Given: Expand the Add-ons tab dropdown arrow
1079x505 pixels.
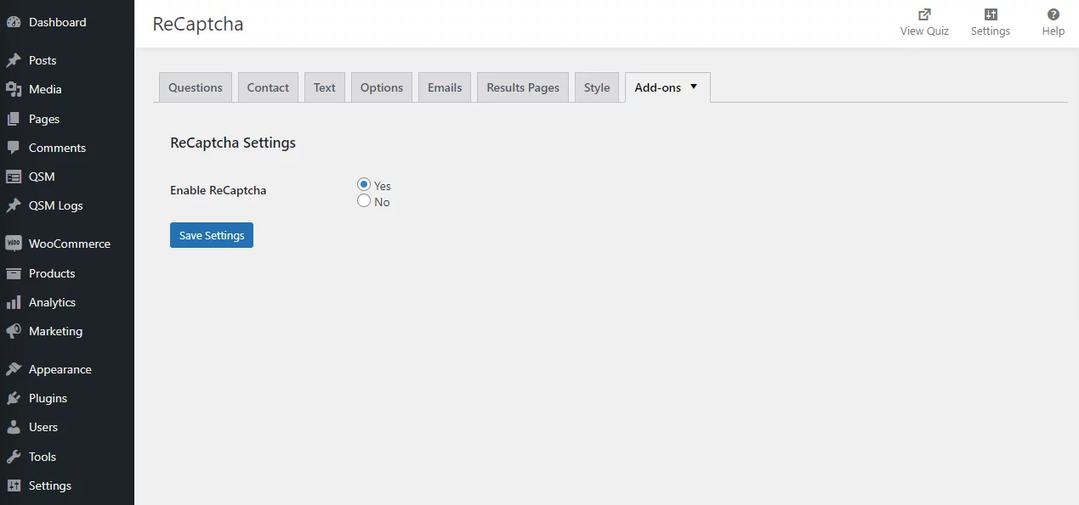Looking at the screenshot, I should pyautogui.click(x=694, y=87).
